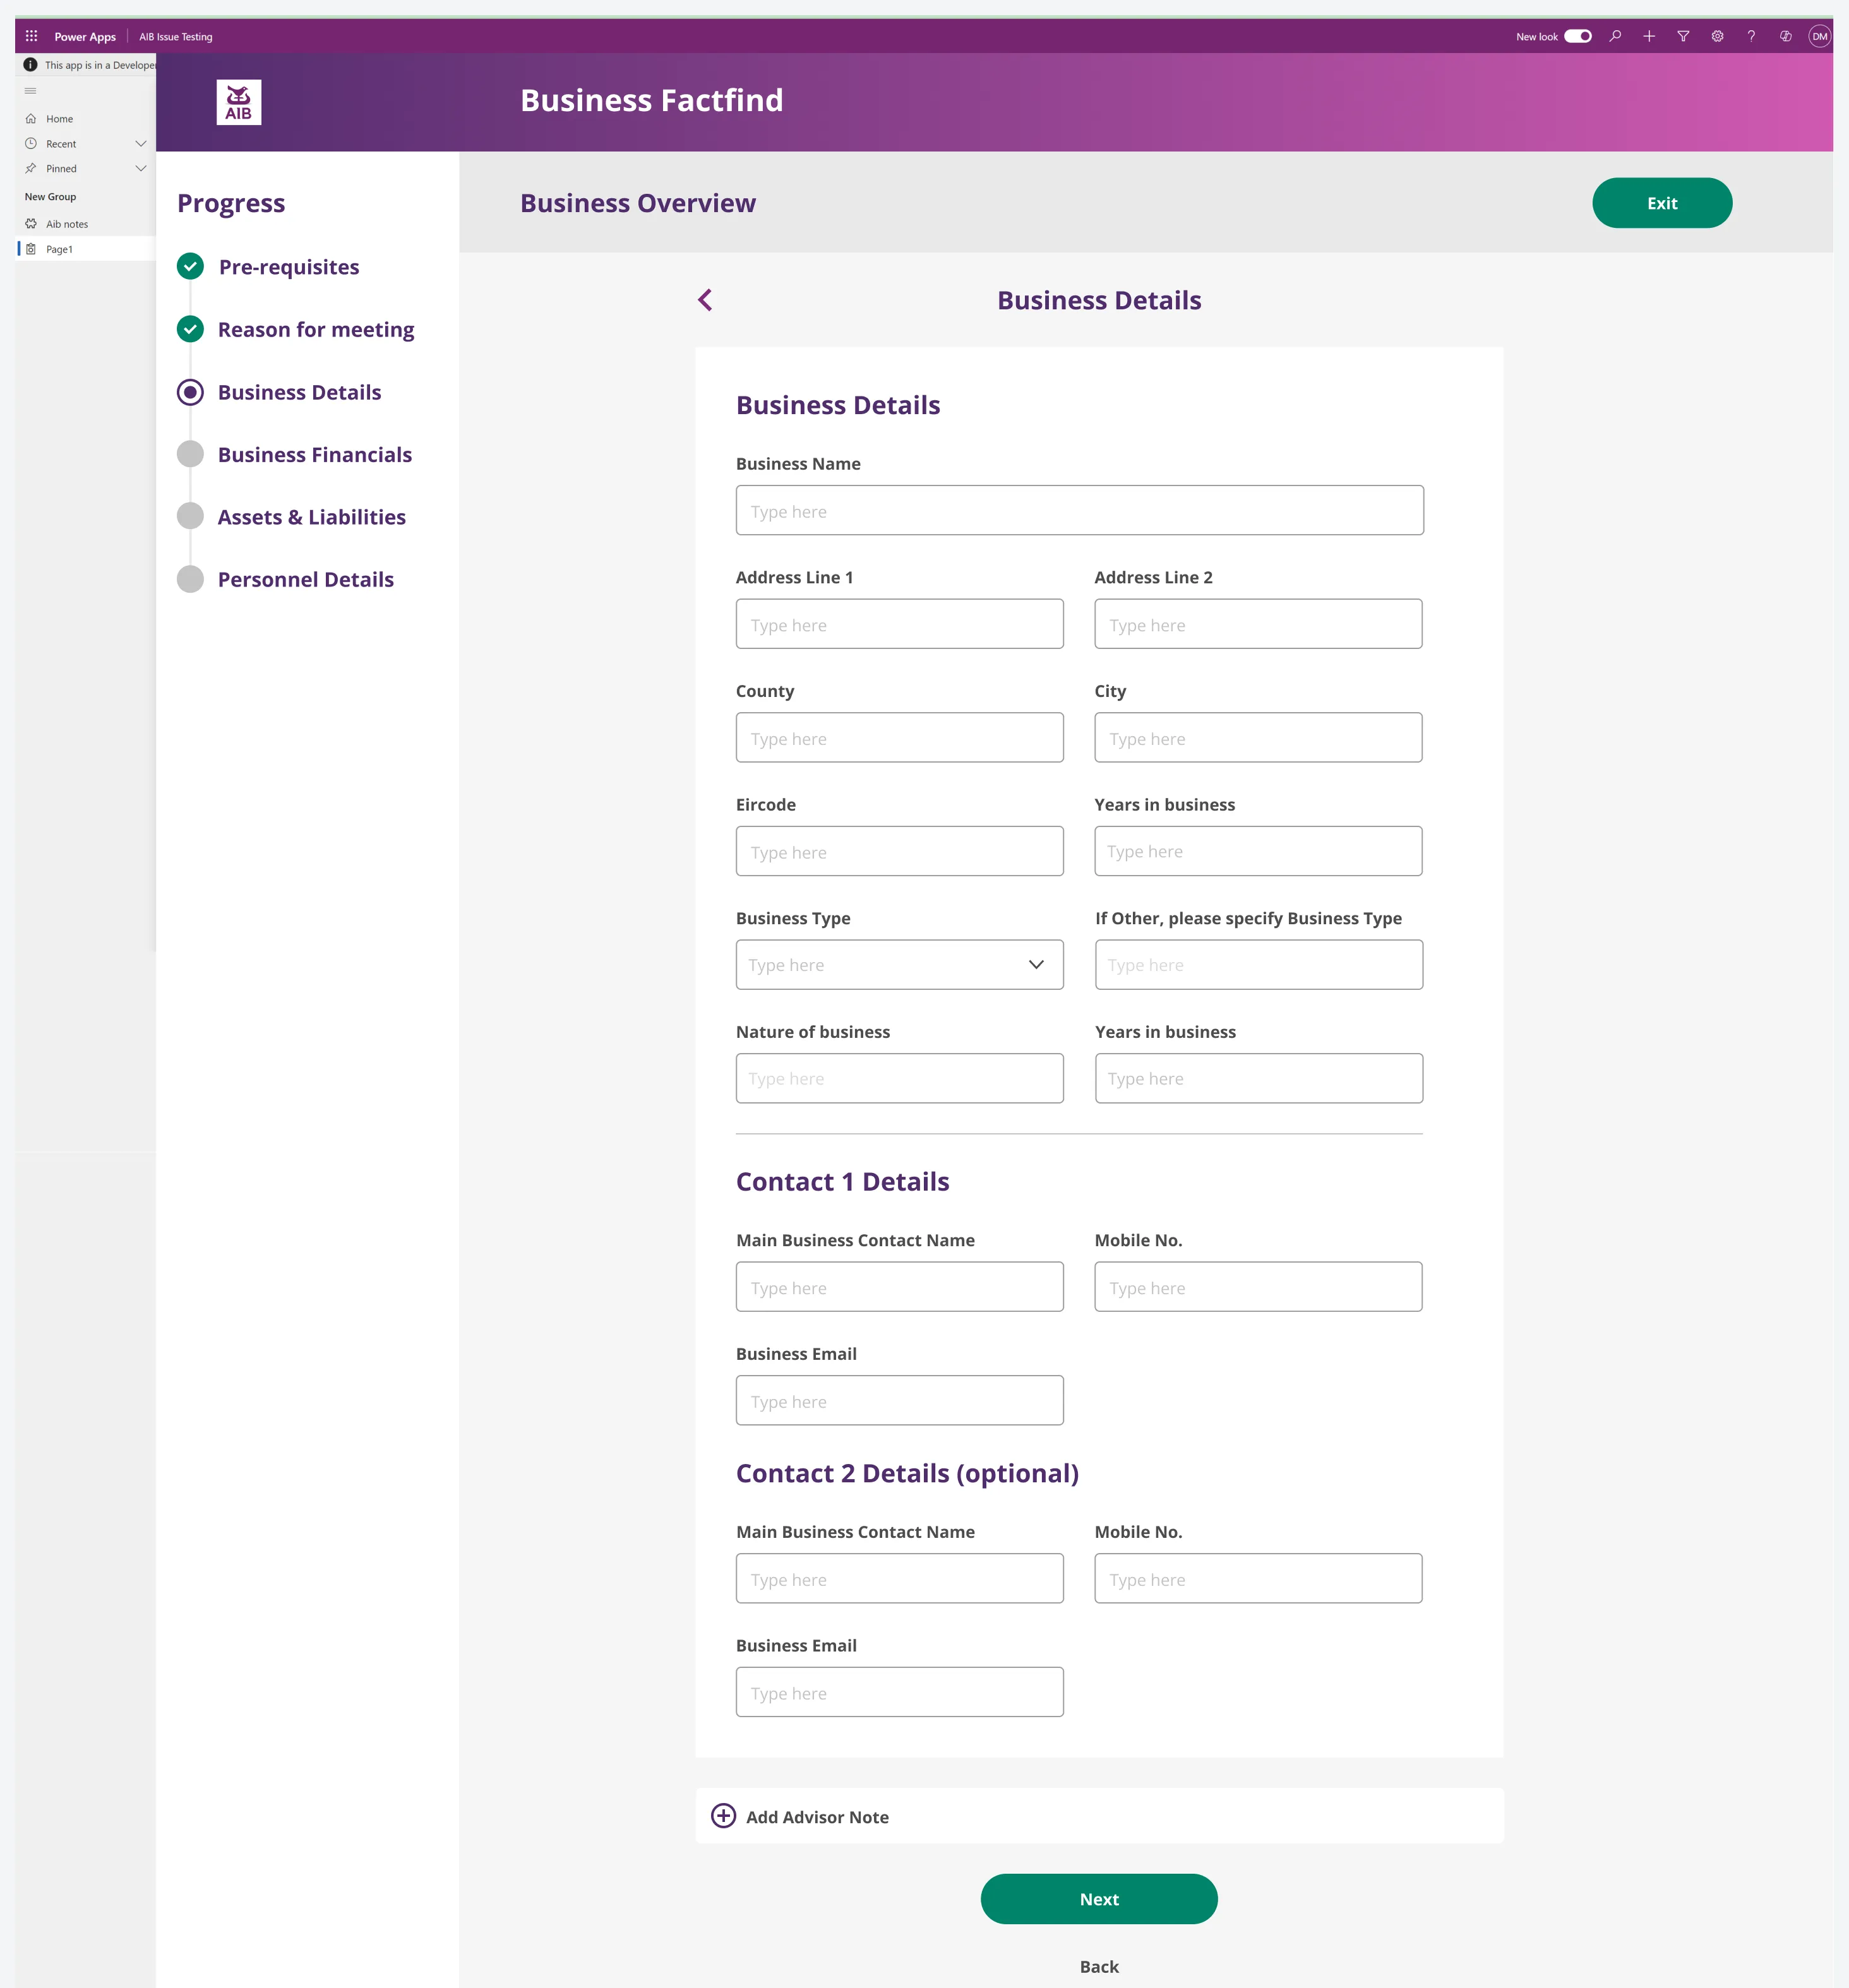
Task: Click the Pre-requisites green checkmark step icon
Action: (x=190, y=266)
